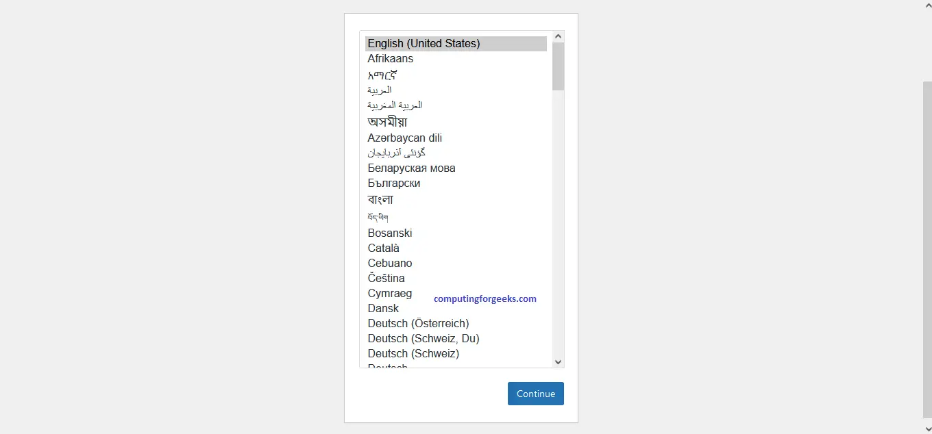Viewport: 932px width, 434px height.
Task: Click the page vertical scrollbar thumb
Action: [x=927, y=246]
